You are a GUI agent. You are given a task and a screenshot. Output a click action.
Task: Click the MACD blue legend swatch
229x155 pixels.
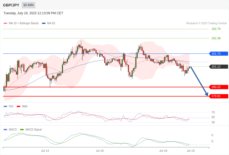tap(5, 129)
